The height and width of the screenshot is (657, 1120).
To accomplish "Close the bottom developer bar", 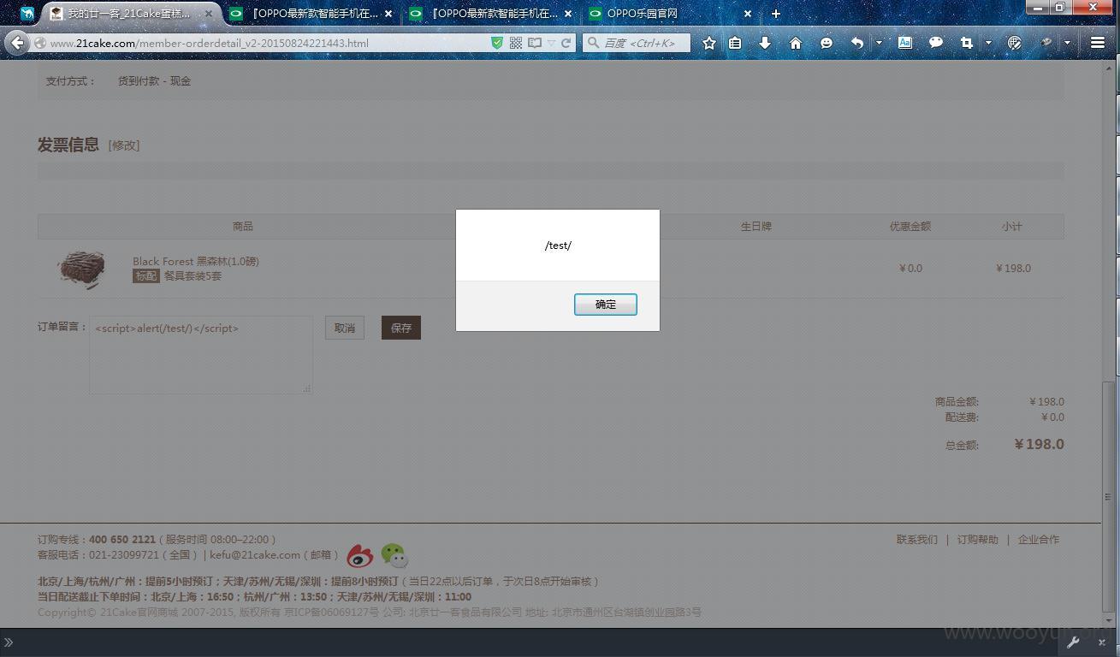I will click(1102, 642).
